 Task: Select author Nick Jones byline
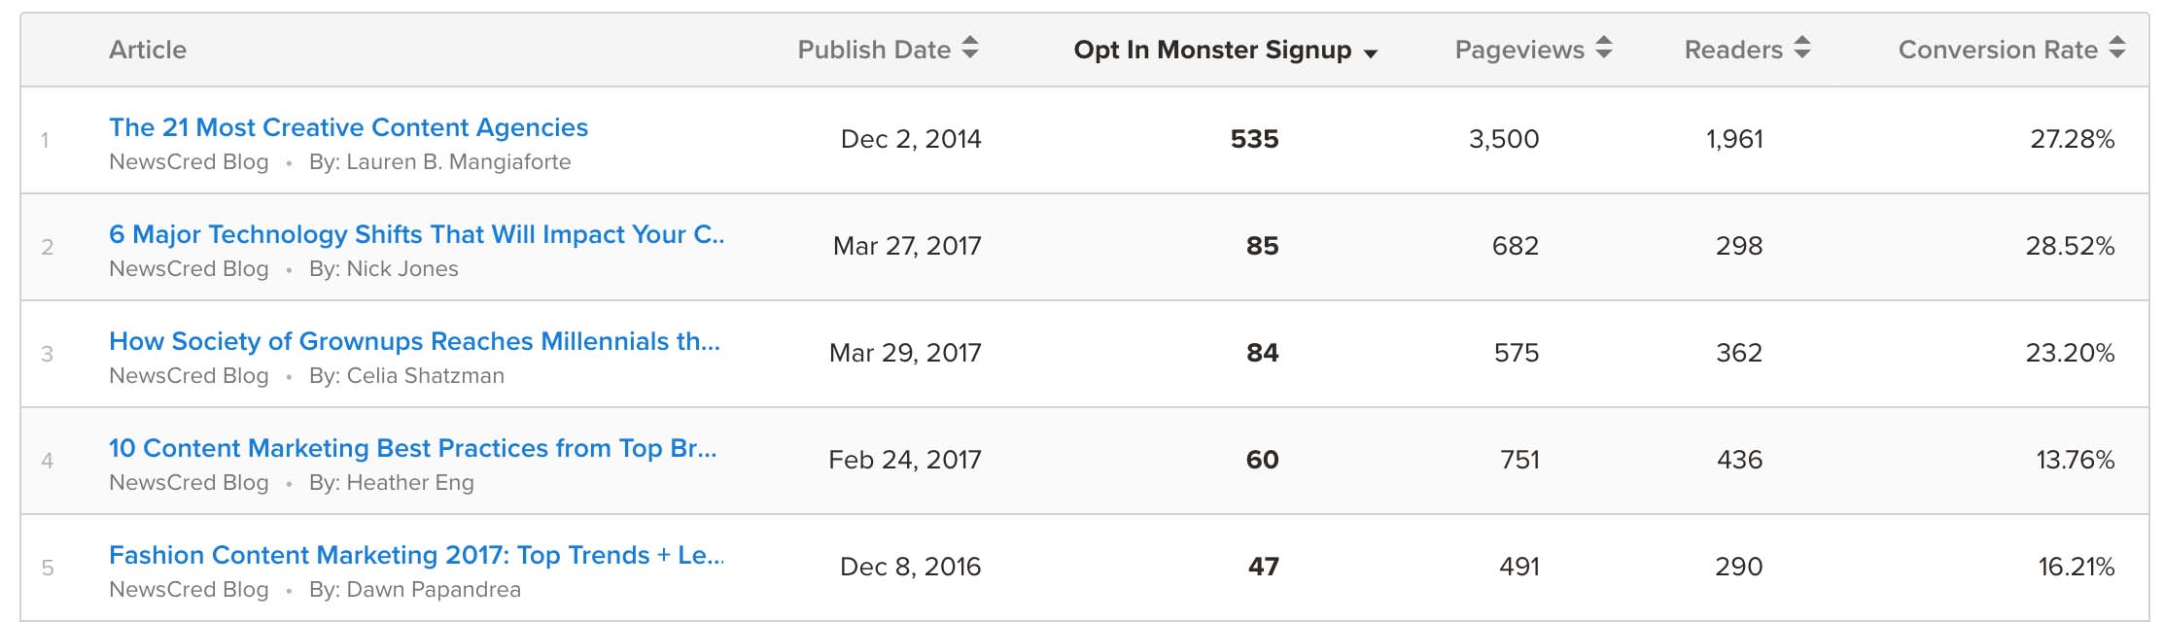tap(384, 269)
